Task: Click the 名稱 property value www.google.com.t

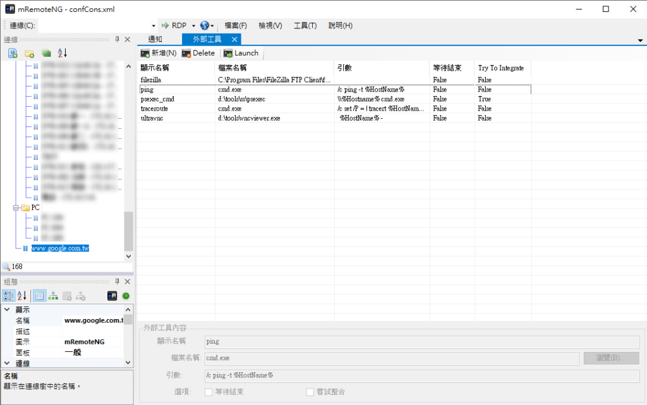Action: [94, 320]
